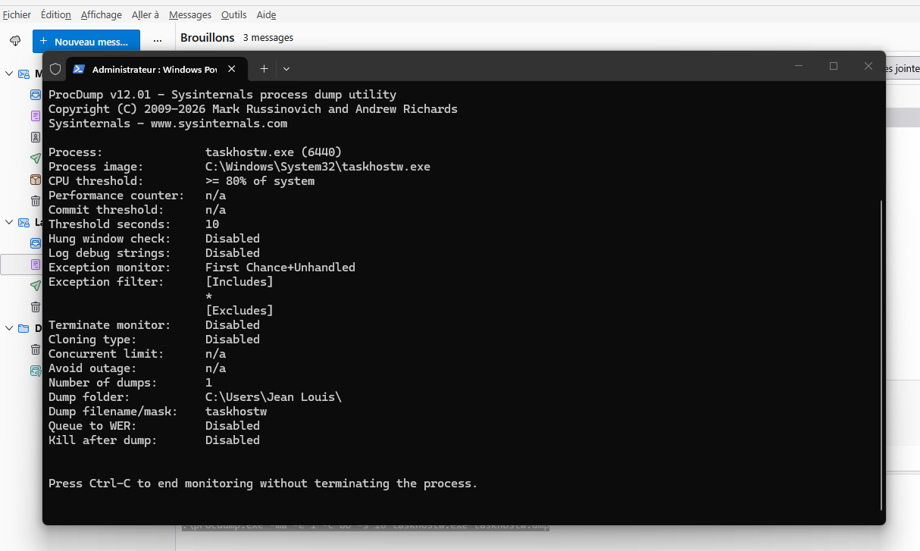Viewport: 920px width, 551px height.
Task: Open Inbox folder under account starting with M
Action: (x=36, y=95)
